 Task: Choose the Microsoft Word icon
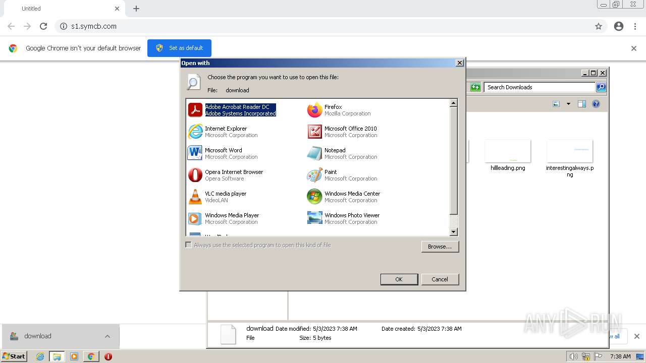[x=195, y=153]
